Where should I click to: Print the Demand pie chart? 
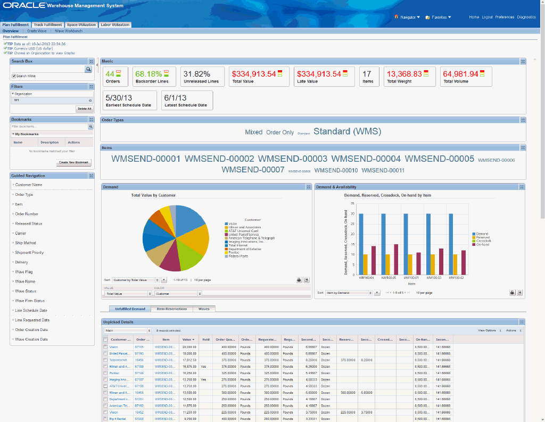pyautogui.click(x=299, y=280)
